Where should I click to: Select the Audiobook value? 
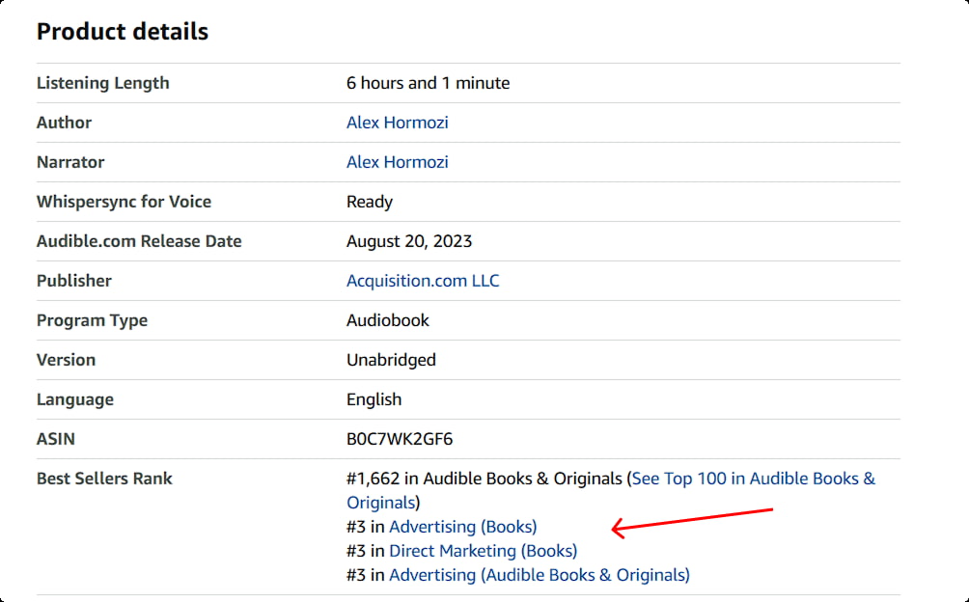pos(387,320)
